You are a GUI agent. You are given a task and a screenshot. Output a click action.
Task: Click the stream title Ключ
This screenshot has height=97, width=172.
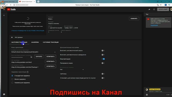[x=50, y=19]
